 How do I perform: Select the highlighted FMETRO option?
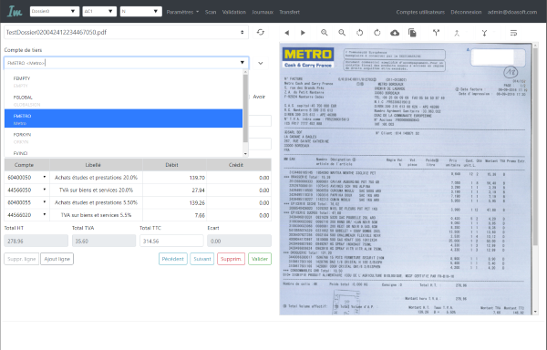pos(123,118)
